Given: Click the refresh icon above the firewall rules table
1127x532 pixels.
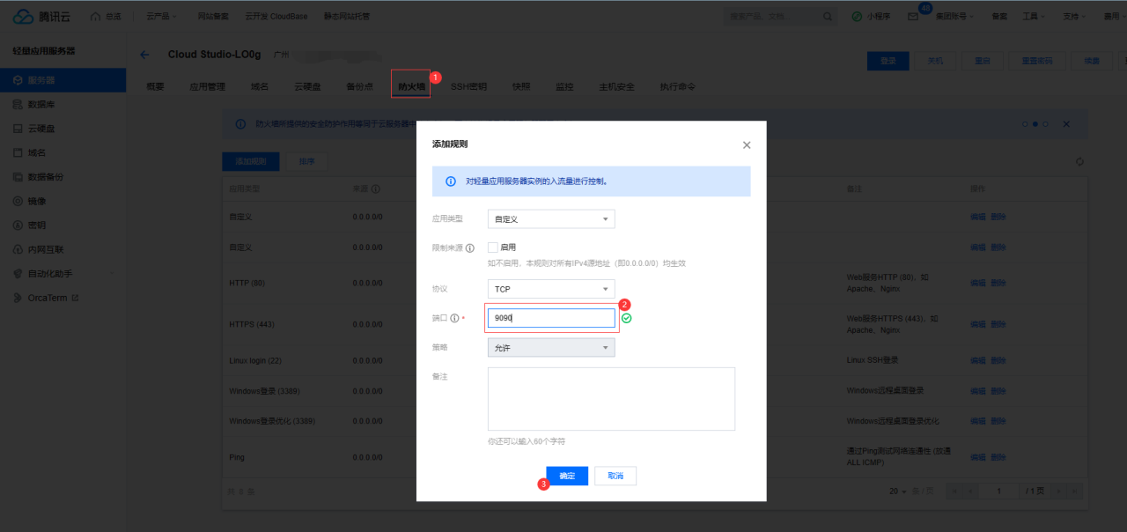Looking at the screenshot, I should tap(1079, 162).
